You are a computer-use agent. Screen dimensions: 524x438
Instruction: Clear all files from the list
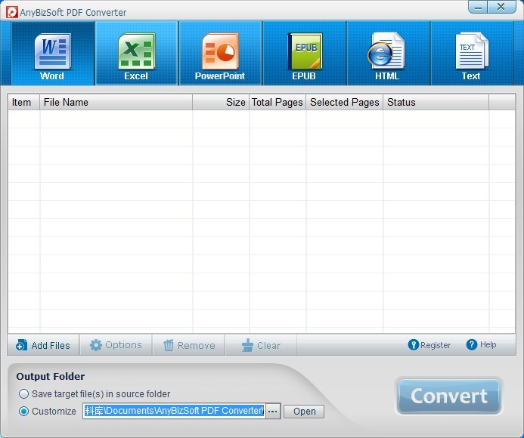pos(261,345)
